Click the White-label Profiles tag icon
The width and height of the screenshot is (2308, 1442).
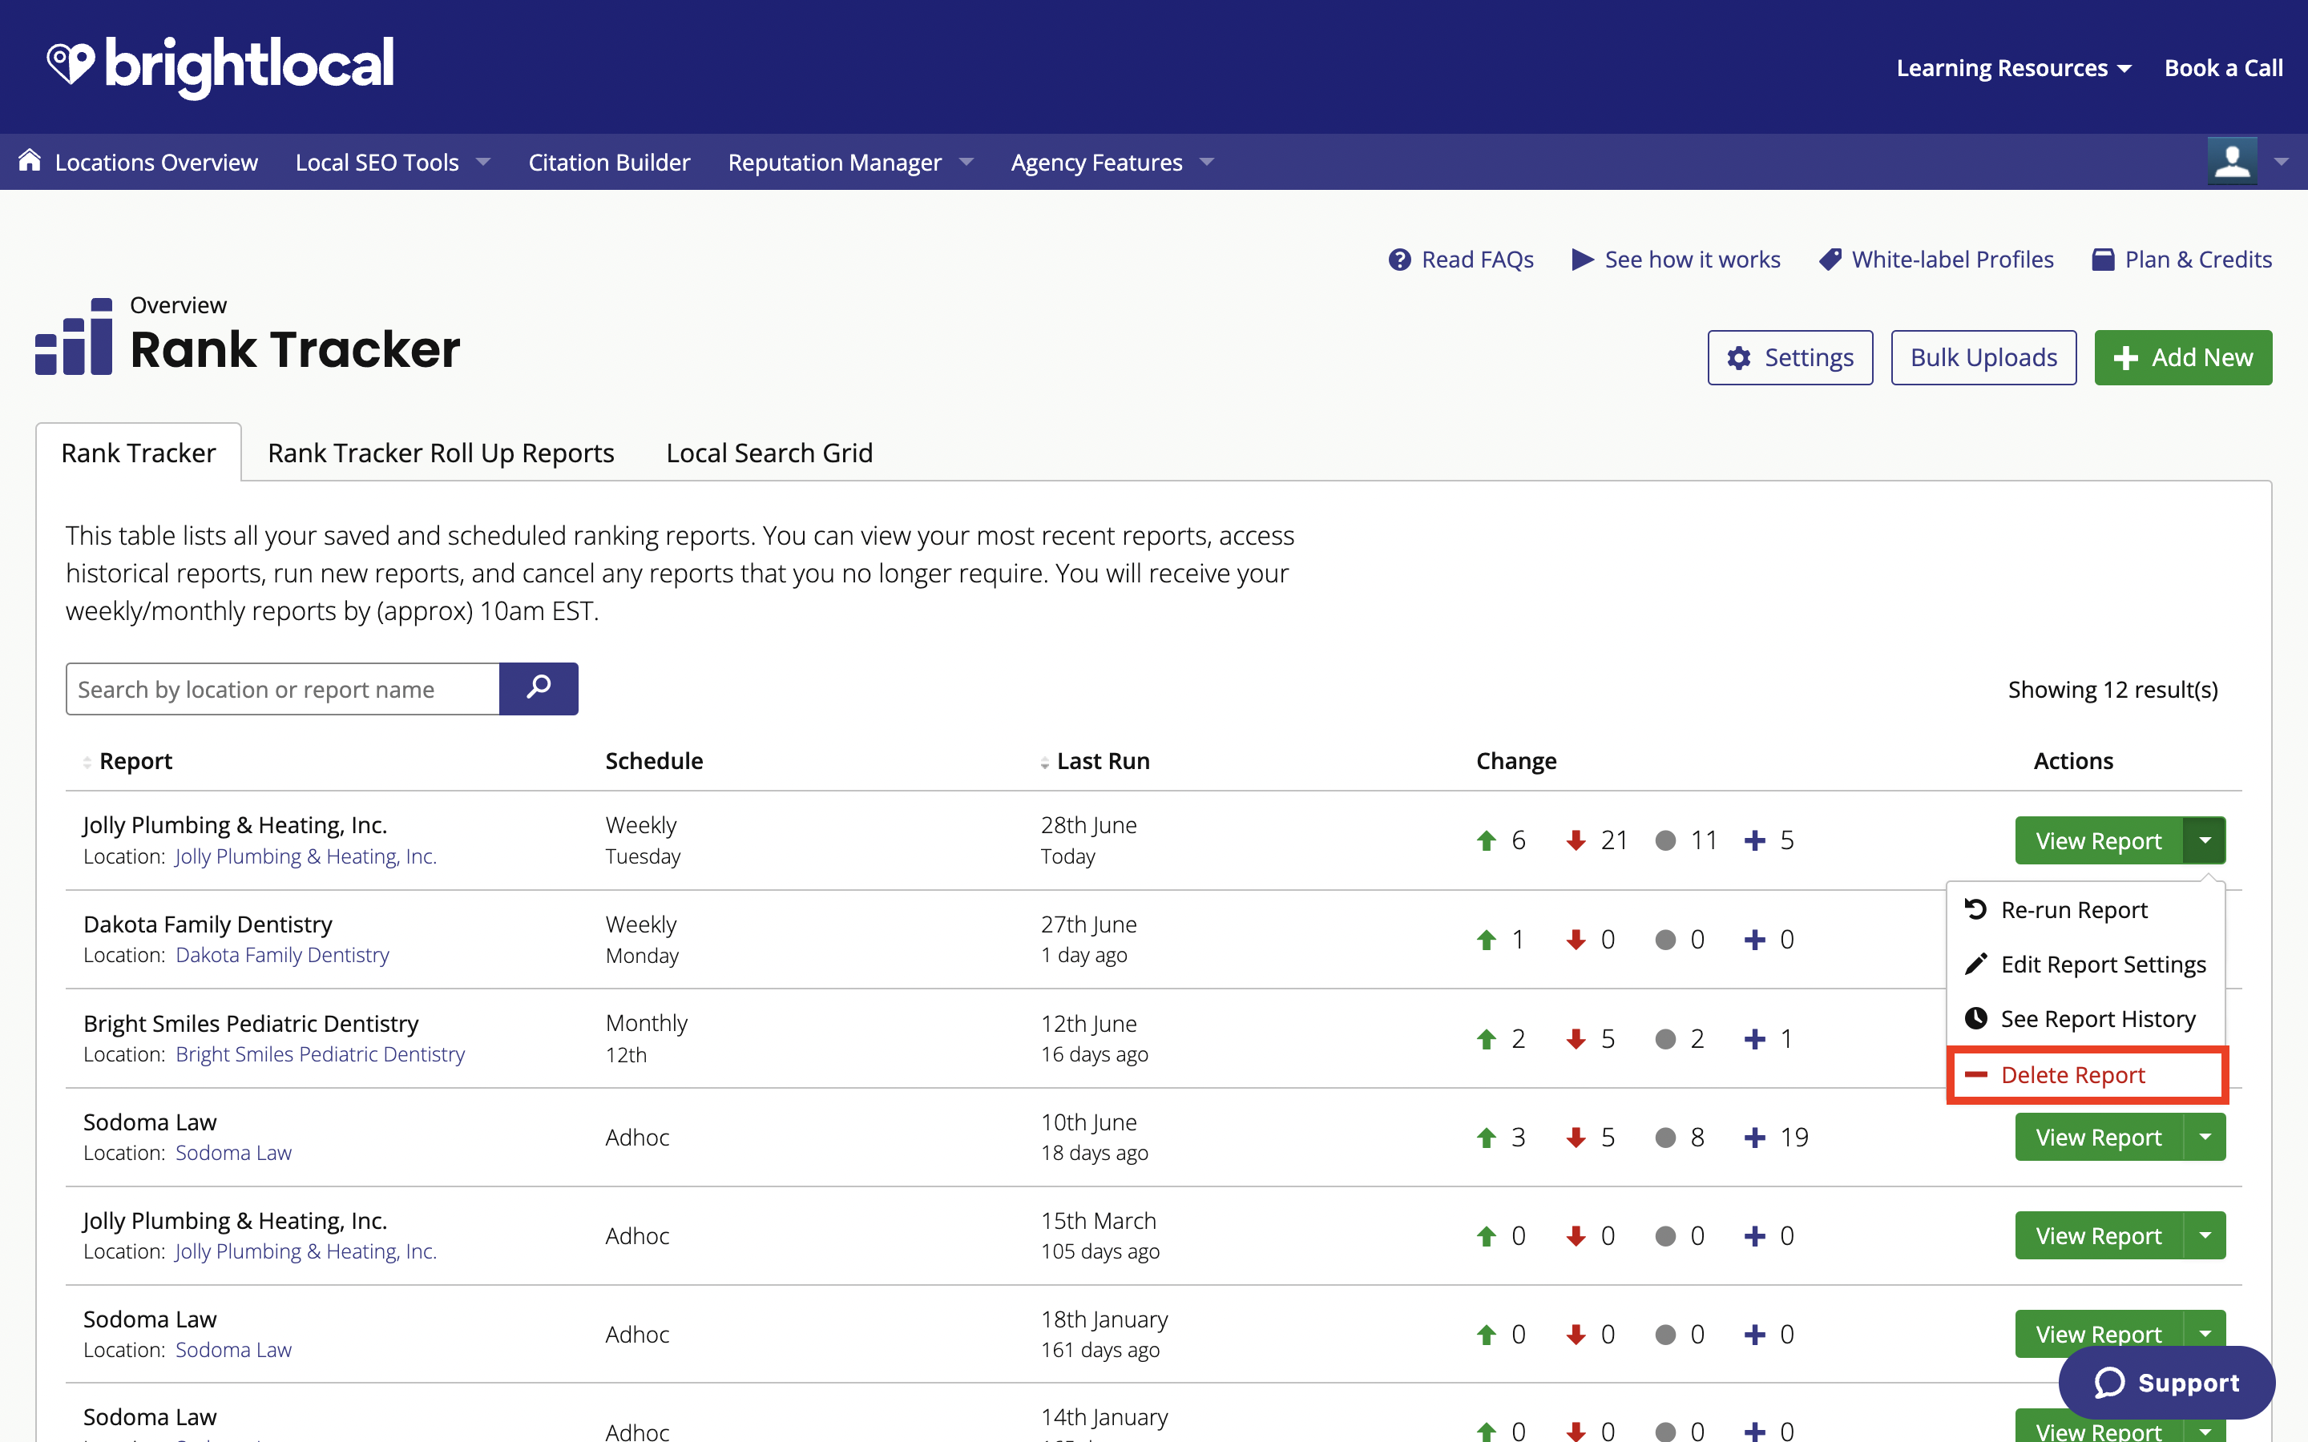point(1830,260)
